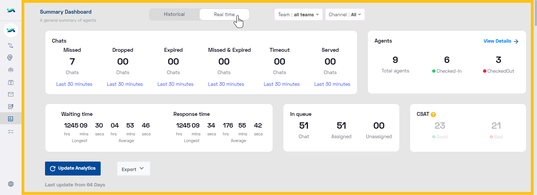Click Last 30 minutes under Served
This screenshot has height=195, width=537.
[332, 84]
